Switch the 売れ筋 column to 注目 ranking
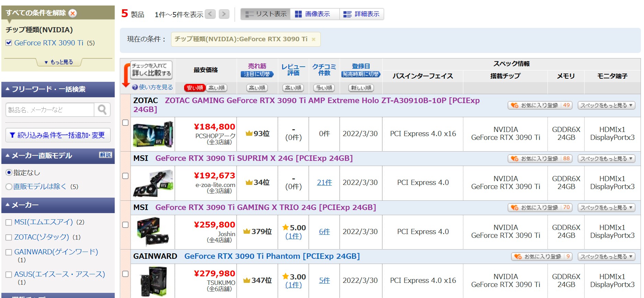This screenshot has height=298, width=644. pos(257,74)
